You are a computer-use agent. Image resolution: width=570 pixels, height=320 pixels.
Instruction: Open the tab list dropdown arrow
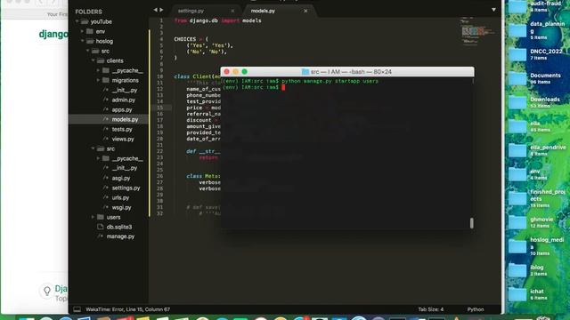click(x=493, y=10)
